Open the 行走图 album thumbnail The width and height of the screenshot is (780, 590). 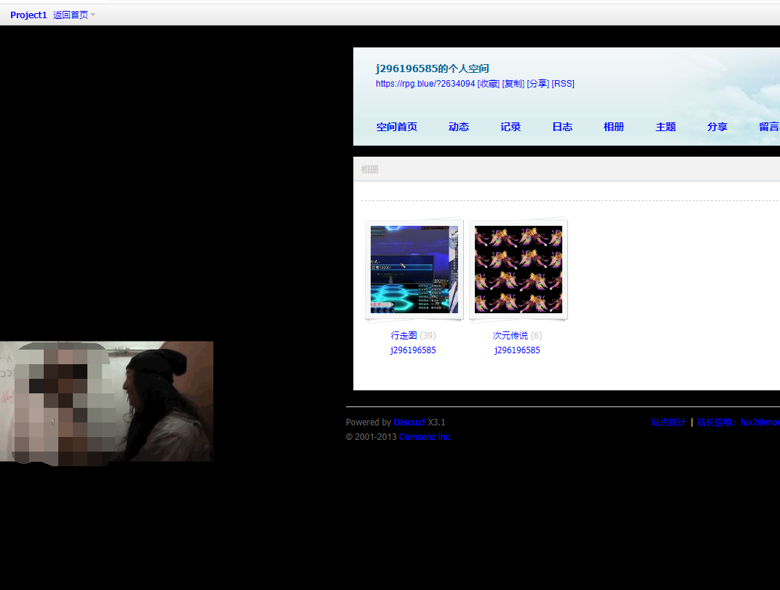pos(414,270)
